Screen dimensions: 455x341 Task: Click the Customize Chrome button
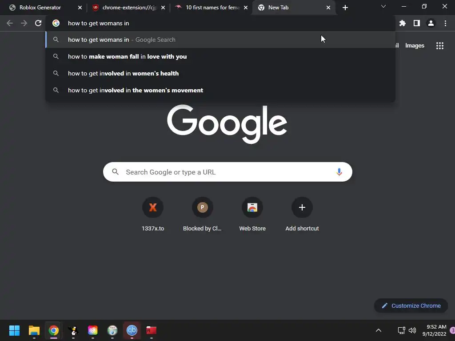click(411, 305)
